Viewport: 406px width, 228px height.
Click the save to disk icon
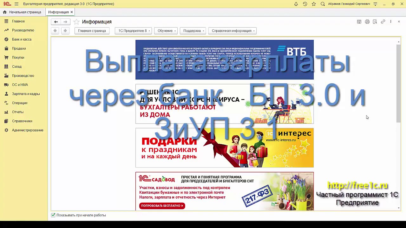coord(359,22)
